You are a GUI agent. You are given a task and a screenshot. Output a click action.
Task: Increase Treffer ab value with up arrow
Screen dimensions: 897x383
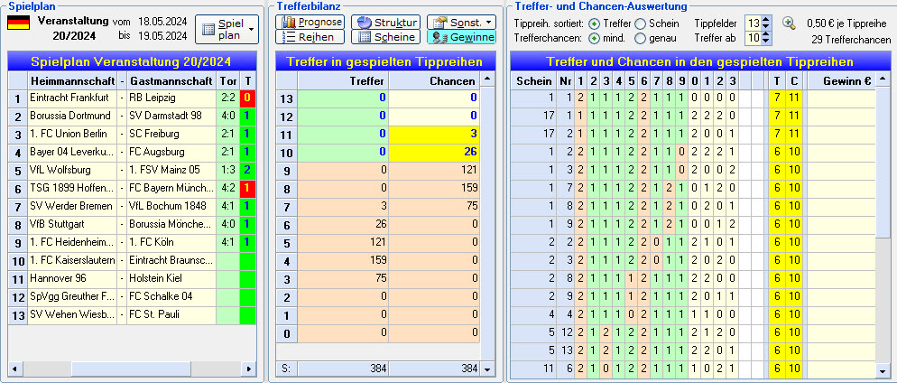pos(766,35)
